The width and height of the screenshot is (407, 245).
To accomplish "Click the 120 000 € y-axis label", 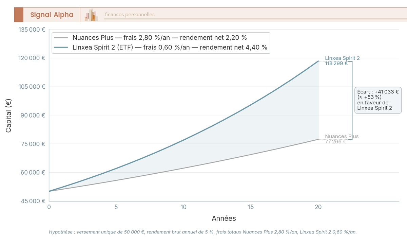I will click(x=32, y=58).
